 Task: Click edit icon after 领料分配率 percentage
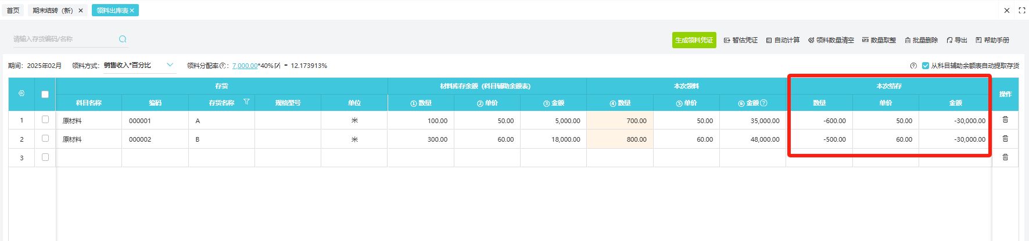pos(278,66)
